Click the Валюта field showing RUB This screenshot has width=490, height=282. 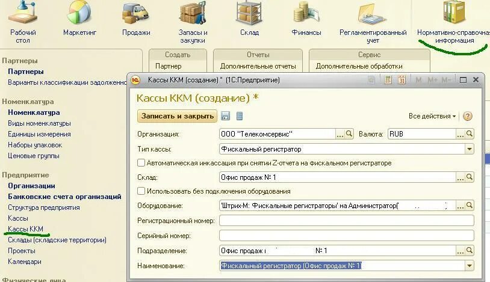pyautogui.click(x=422, y=134)
